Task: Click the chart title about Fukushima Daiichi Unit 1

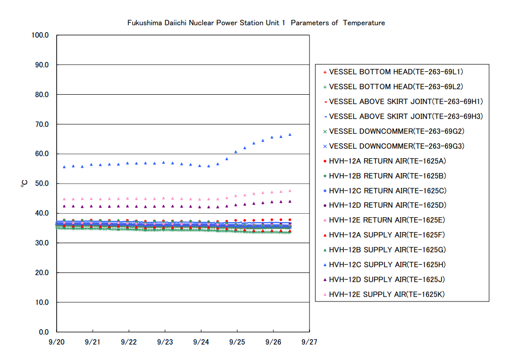Action: (x=256, y=23)
